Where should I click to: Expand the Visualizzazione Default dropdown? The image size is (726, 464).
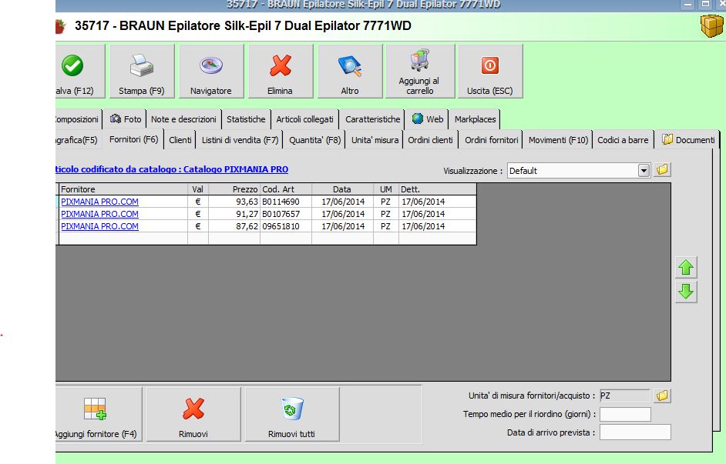click(x=644, y=171)
